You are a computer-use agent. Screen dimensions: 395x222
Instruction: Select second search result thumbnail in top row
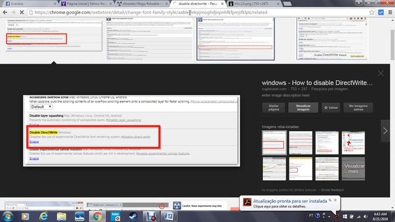[149, 38]
